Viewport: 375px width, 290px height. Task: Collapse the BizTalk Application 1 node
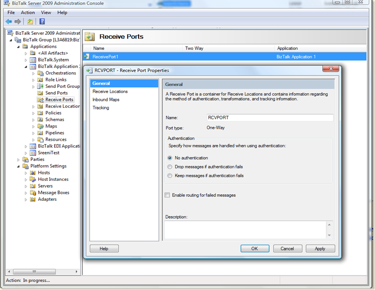click(26, 67)
